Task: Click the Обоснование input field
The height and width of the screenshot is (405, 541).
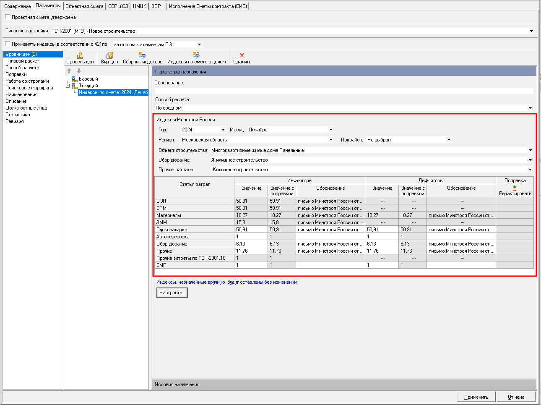Action: pyautogui.click(x=344, y=91)
